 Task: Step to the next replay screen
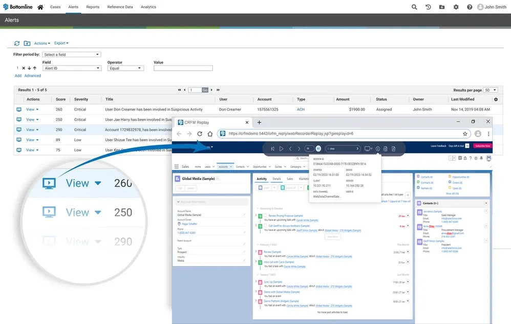pyautogui.click(x=299, y=148)
